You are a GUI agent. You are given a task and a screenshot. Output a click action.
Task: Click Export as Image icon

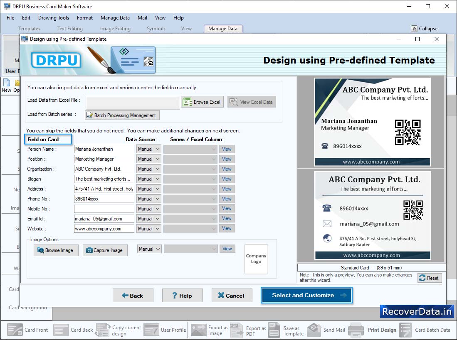click(x=198, y=330)
